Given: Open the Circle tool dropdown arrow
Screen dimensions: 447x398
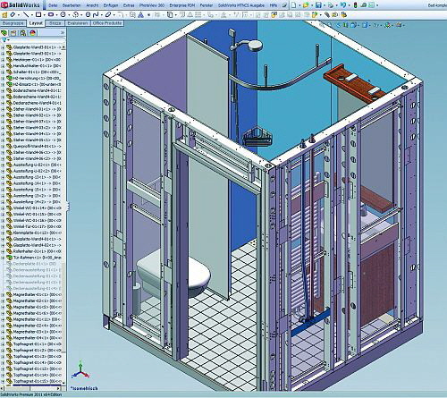Looking at the screenshot, I should pyautogui.click(x=68, y=15).
